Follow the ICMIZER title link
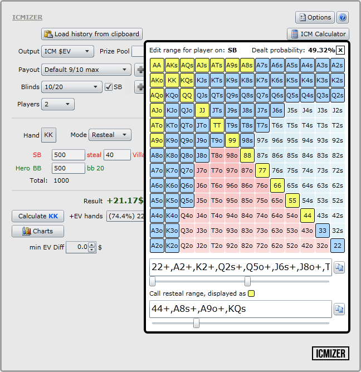Image resolution: width=361 pixels, height=372 pixels. point(27,17)
